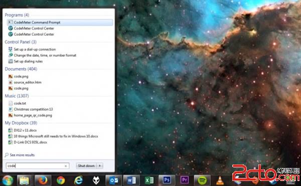Image resolution: width=301 pixels, height=186 pixels.
Task: Open Premiere Pro from the taskbar
Action: click(185, 180)
